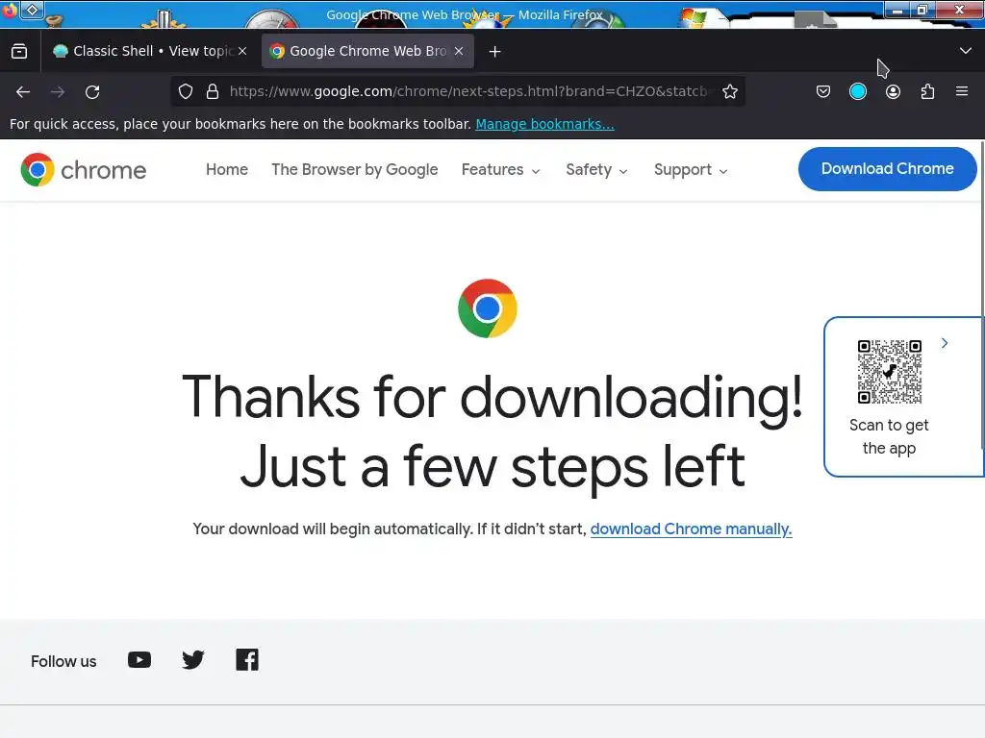Image resolution: width=985 pixels, height=738 pixels.
Task: Open the Pocket save icon
Action: 823,91
